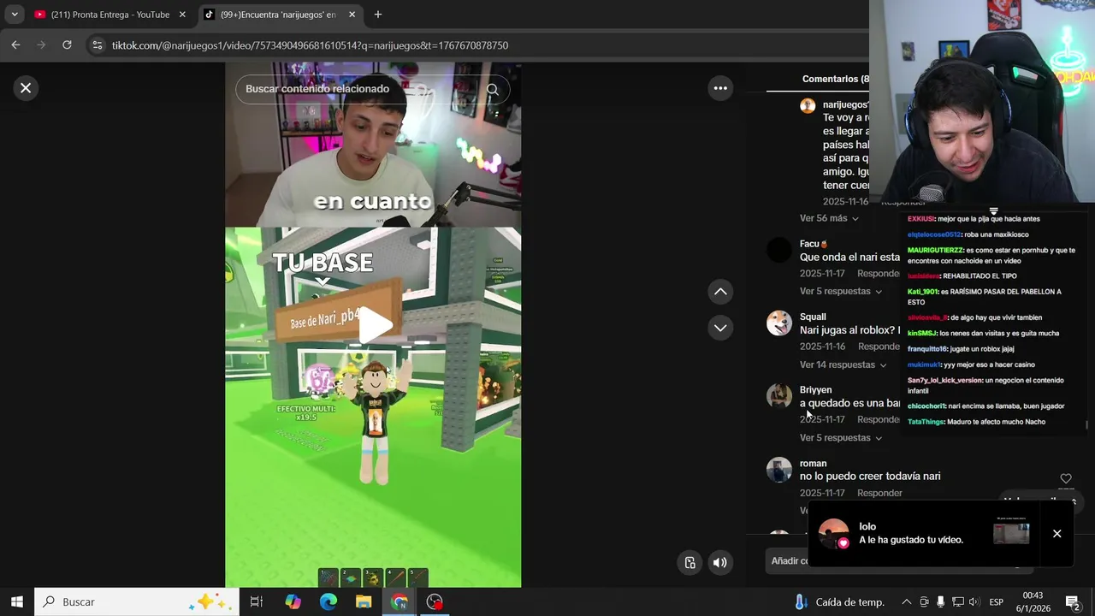Click chat message from 'TataThings'
1095x616 pixels.
coord(976,422)
